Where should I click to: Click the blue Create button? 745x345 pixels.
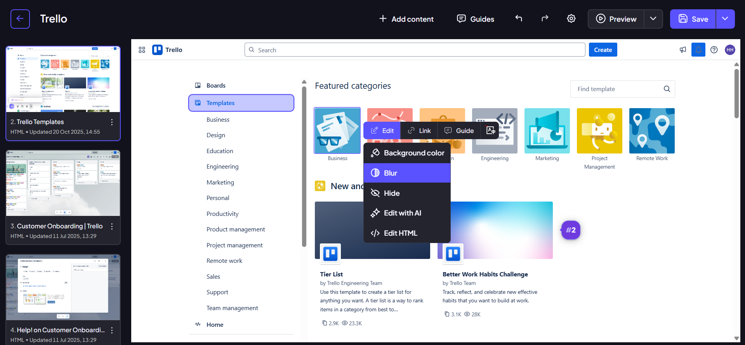click(603, 50)
